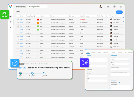Click Martin Garrix's avatar in the In Approval row
The image size is (134, 97).
pos(111,19)
